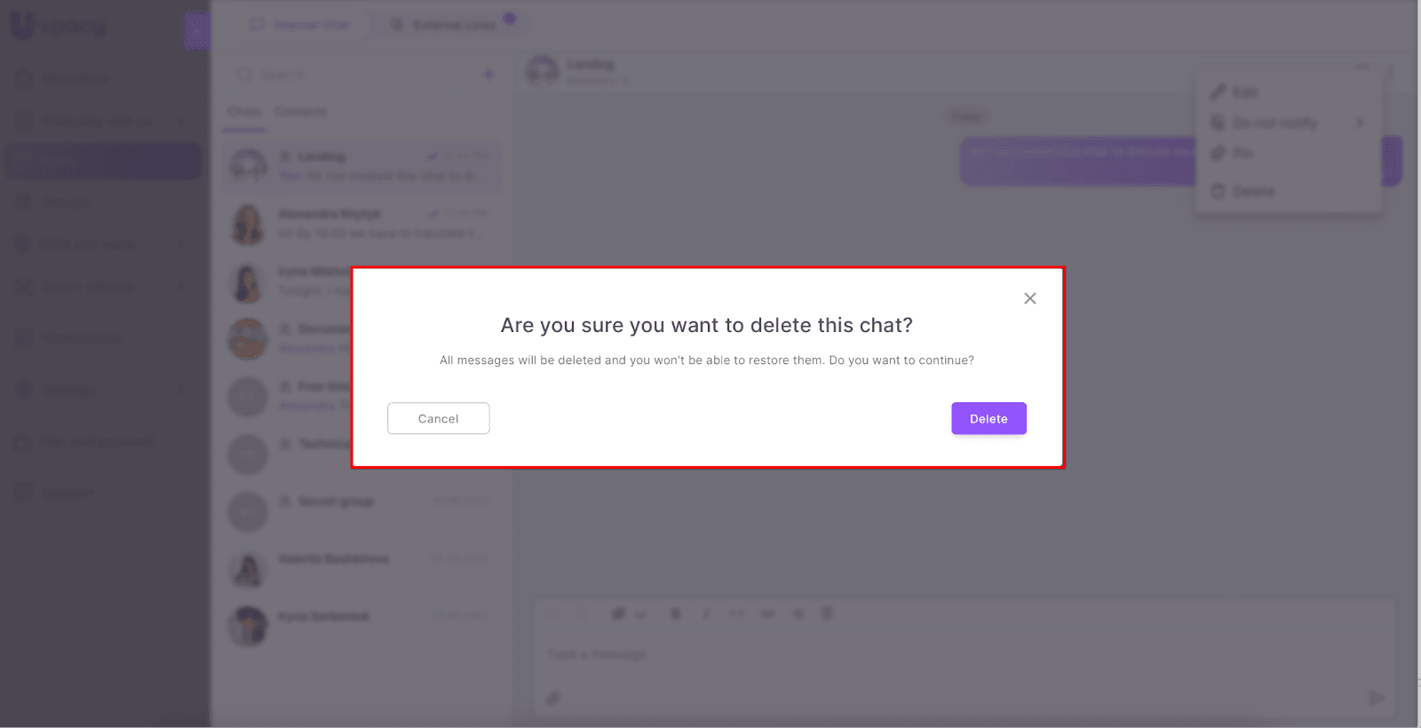Open the link format dropdown arrow

(x=640, y=614)
